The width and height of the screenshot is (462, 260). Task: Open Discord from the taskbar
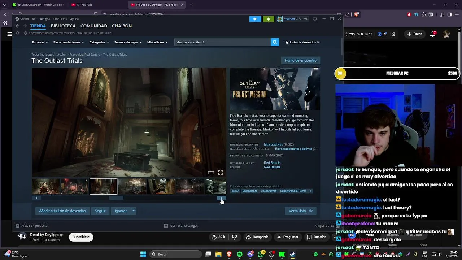coord(250,254)
